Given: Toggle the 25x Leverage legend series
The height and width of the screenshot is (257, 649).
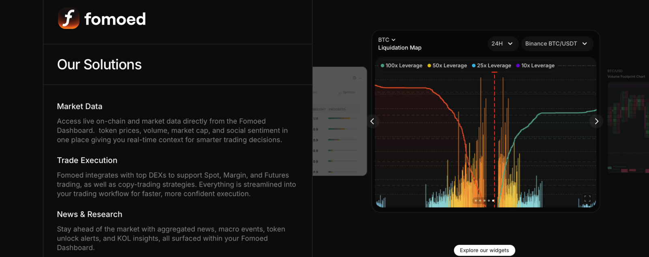Looking at the screenshot, I should (491, 66).
